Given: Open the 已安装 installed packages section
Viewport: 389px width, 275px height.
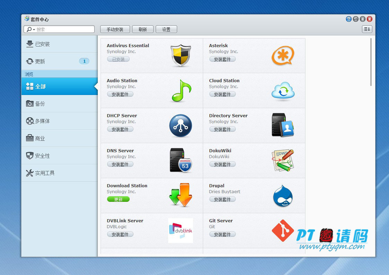Looking at the screenshot, I should tap(60, 44).
